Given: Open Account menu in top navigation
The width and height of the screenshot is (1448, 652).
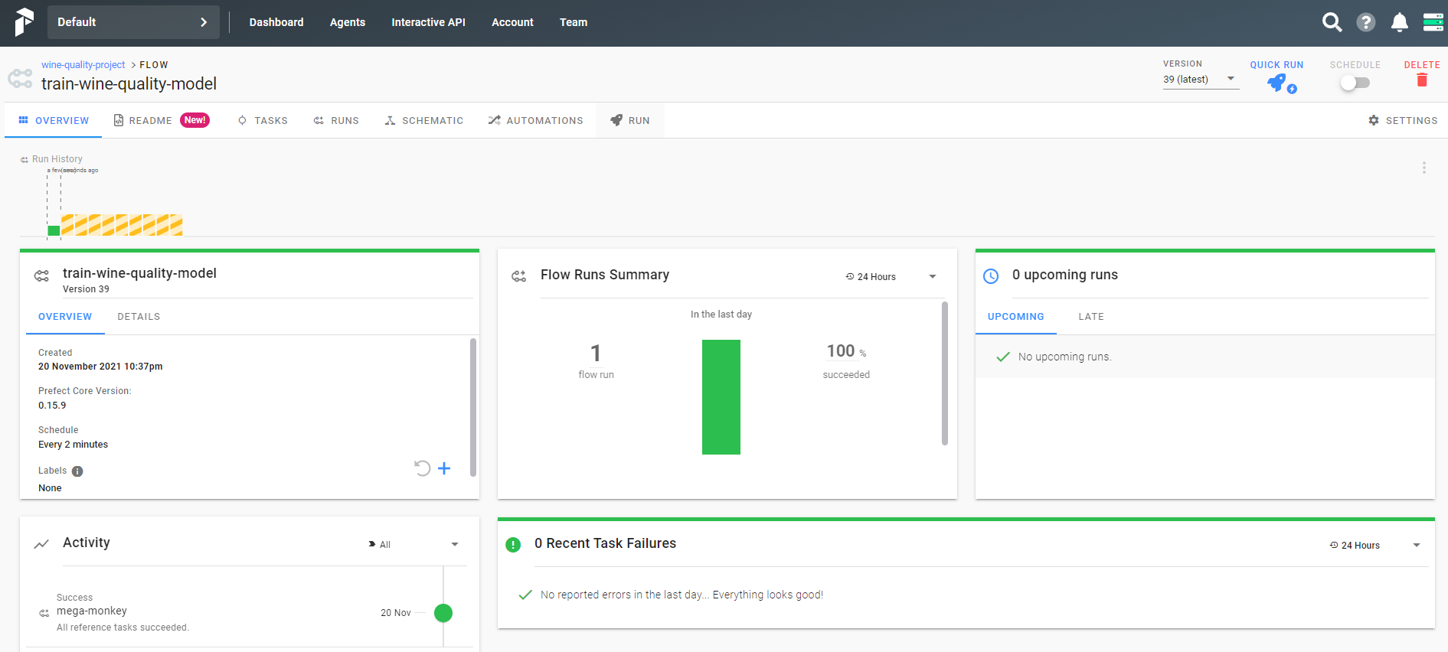Looking at the screenshot, I should [x=512, y=22].
